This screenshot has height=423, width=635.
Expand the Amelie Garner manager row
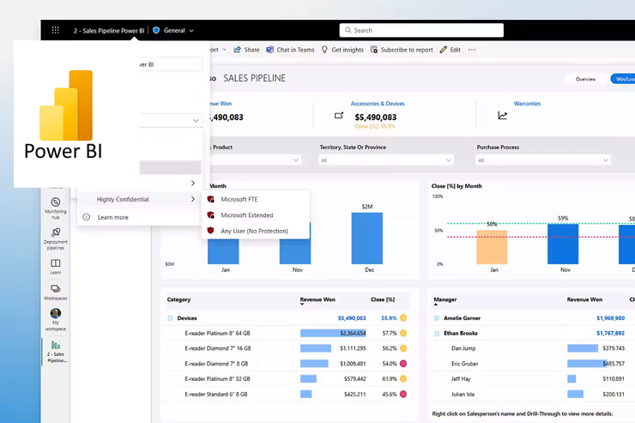[438, 318]
